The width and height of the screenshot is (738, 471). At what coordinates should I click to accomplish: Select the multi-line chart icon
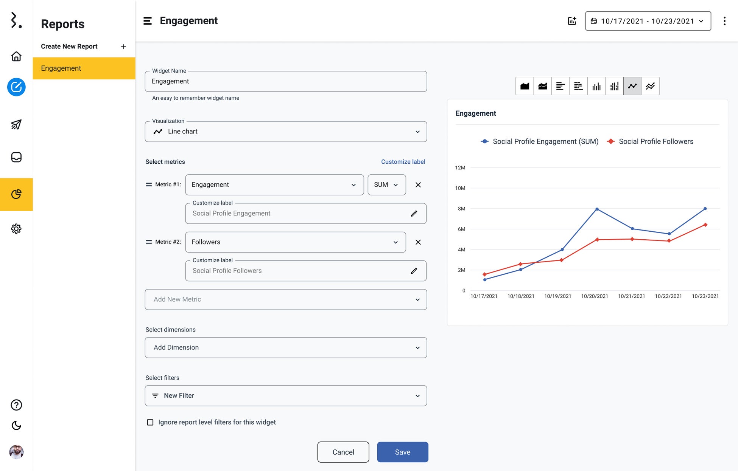pyautogui.click(x=650, y=86)
